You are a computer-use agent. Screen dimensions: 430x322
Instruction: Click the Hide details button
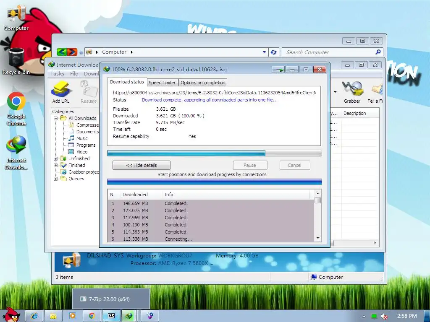142,165
